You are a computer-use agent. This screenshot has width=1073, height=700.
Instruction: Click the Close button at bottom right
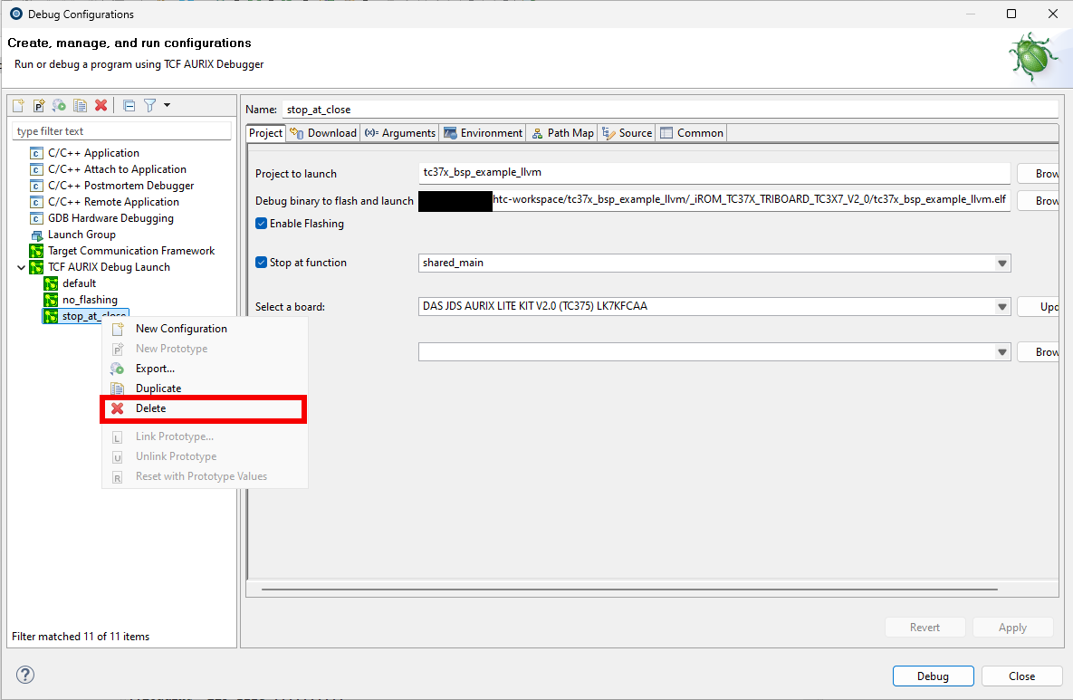point(1021,676)
